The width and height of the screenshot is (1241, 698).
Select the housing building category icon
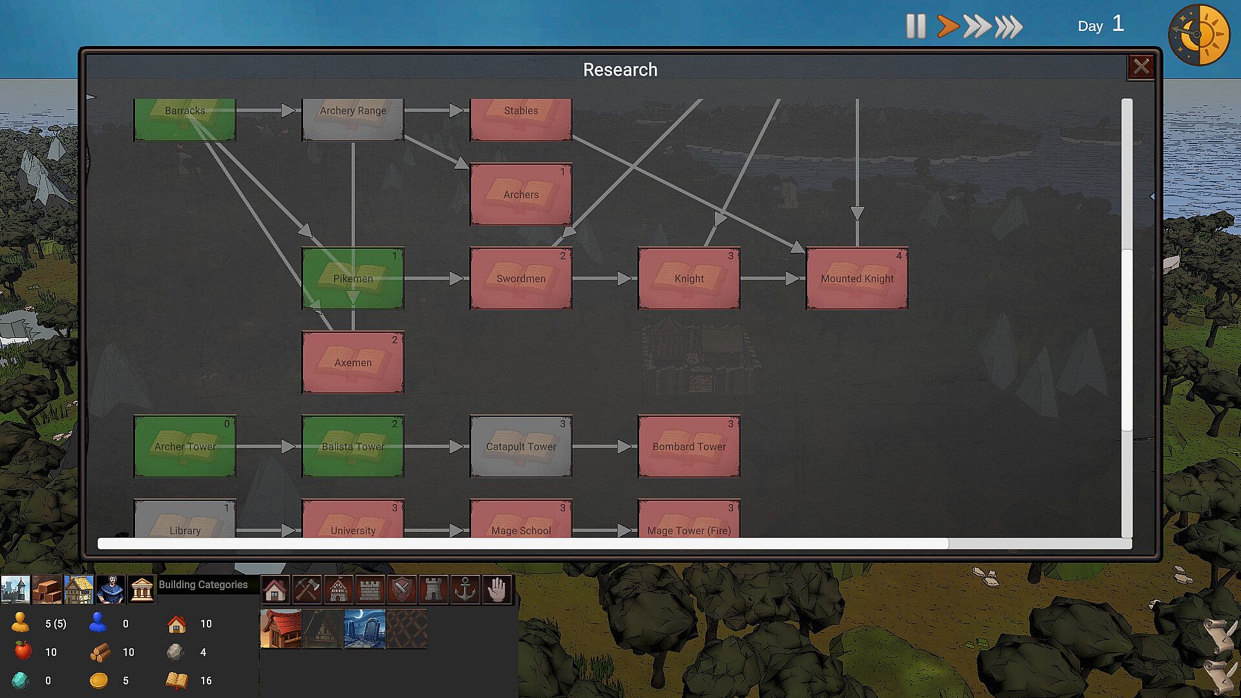tap(275, 589)
